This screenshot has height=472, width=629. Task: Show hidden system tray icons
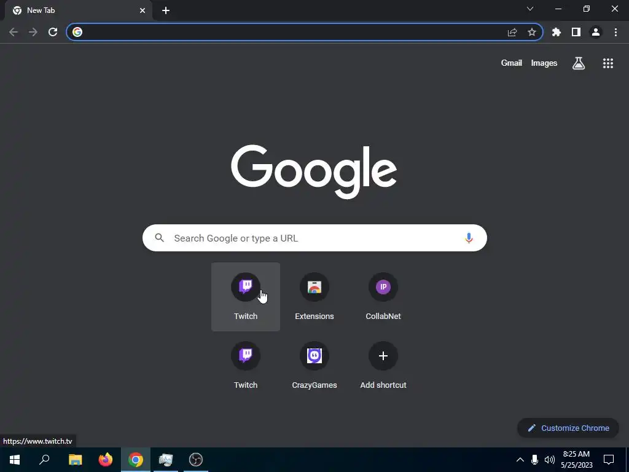520,460
